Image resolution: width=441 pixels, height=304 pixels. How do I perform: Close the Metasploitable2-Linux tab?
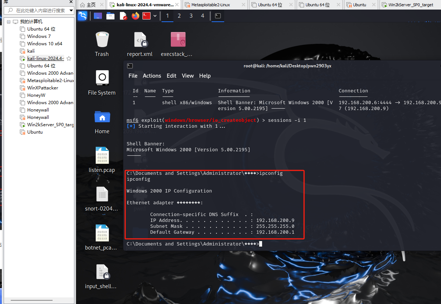click(x=244, y=5)
